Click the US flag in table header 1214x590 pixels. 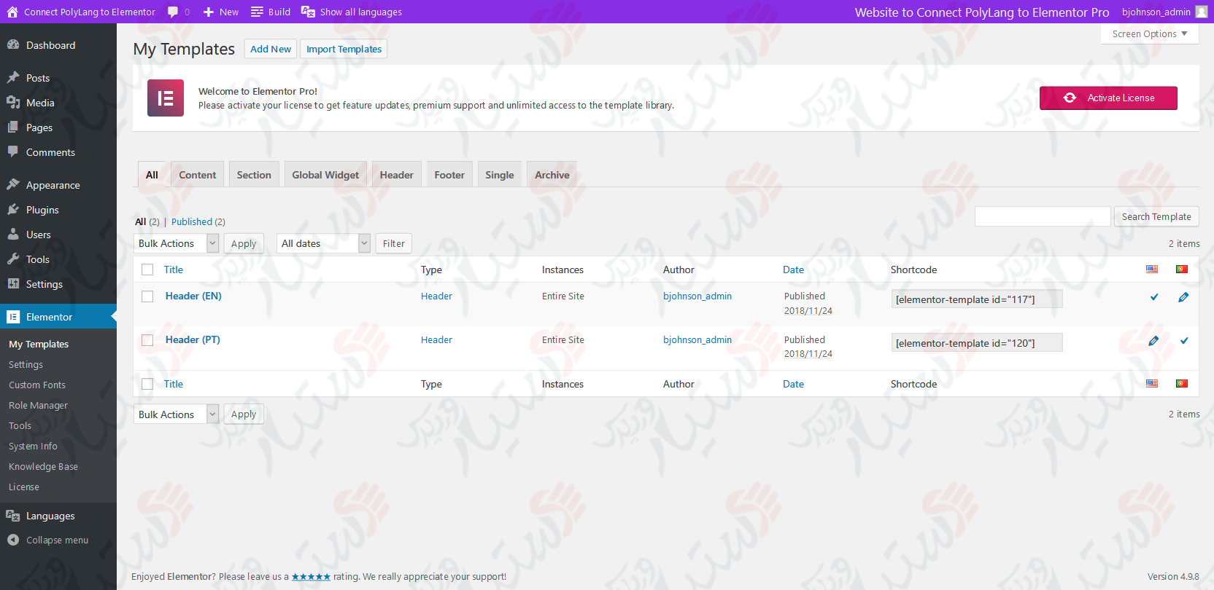tap(1152, 269)
